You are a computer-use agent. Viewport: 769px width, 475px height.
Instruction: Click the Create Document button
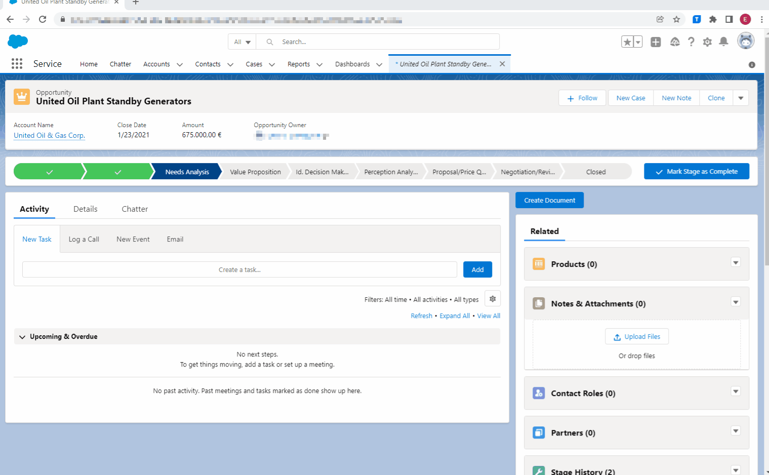[550, 201]
